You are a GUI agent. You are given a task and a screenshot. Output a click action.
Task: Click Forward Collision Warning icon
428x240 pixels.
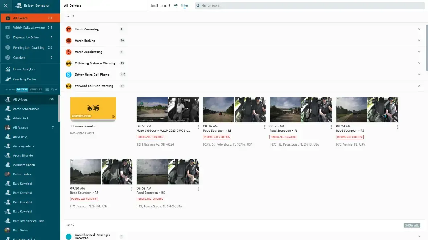(x=69, y=86)
